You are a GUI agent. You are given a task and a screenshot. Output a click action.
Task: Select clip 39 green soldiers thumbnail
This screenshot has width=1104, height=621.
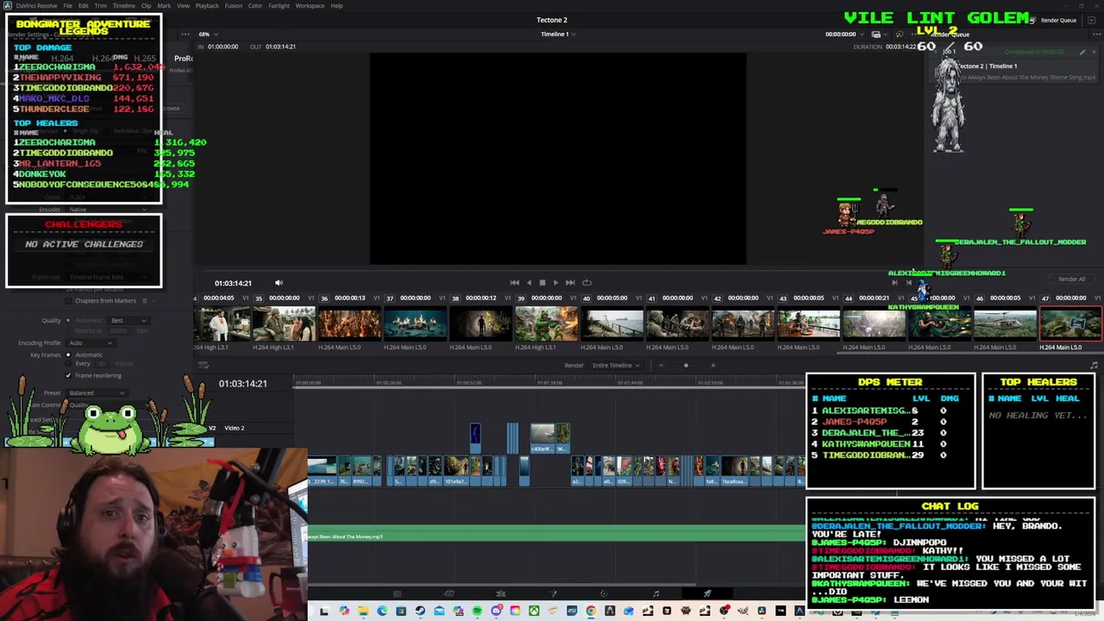546,323
